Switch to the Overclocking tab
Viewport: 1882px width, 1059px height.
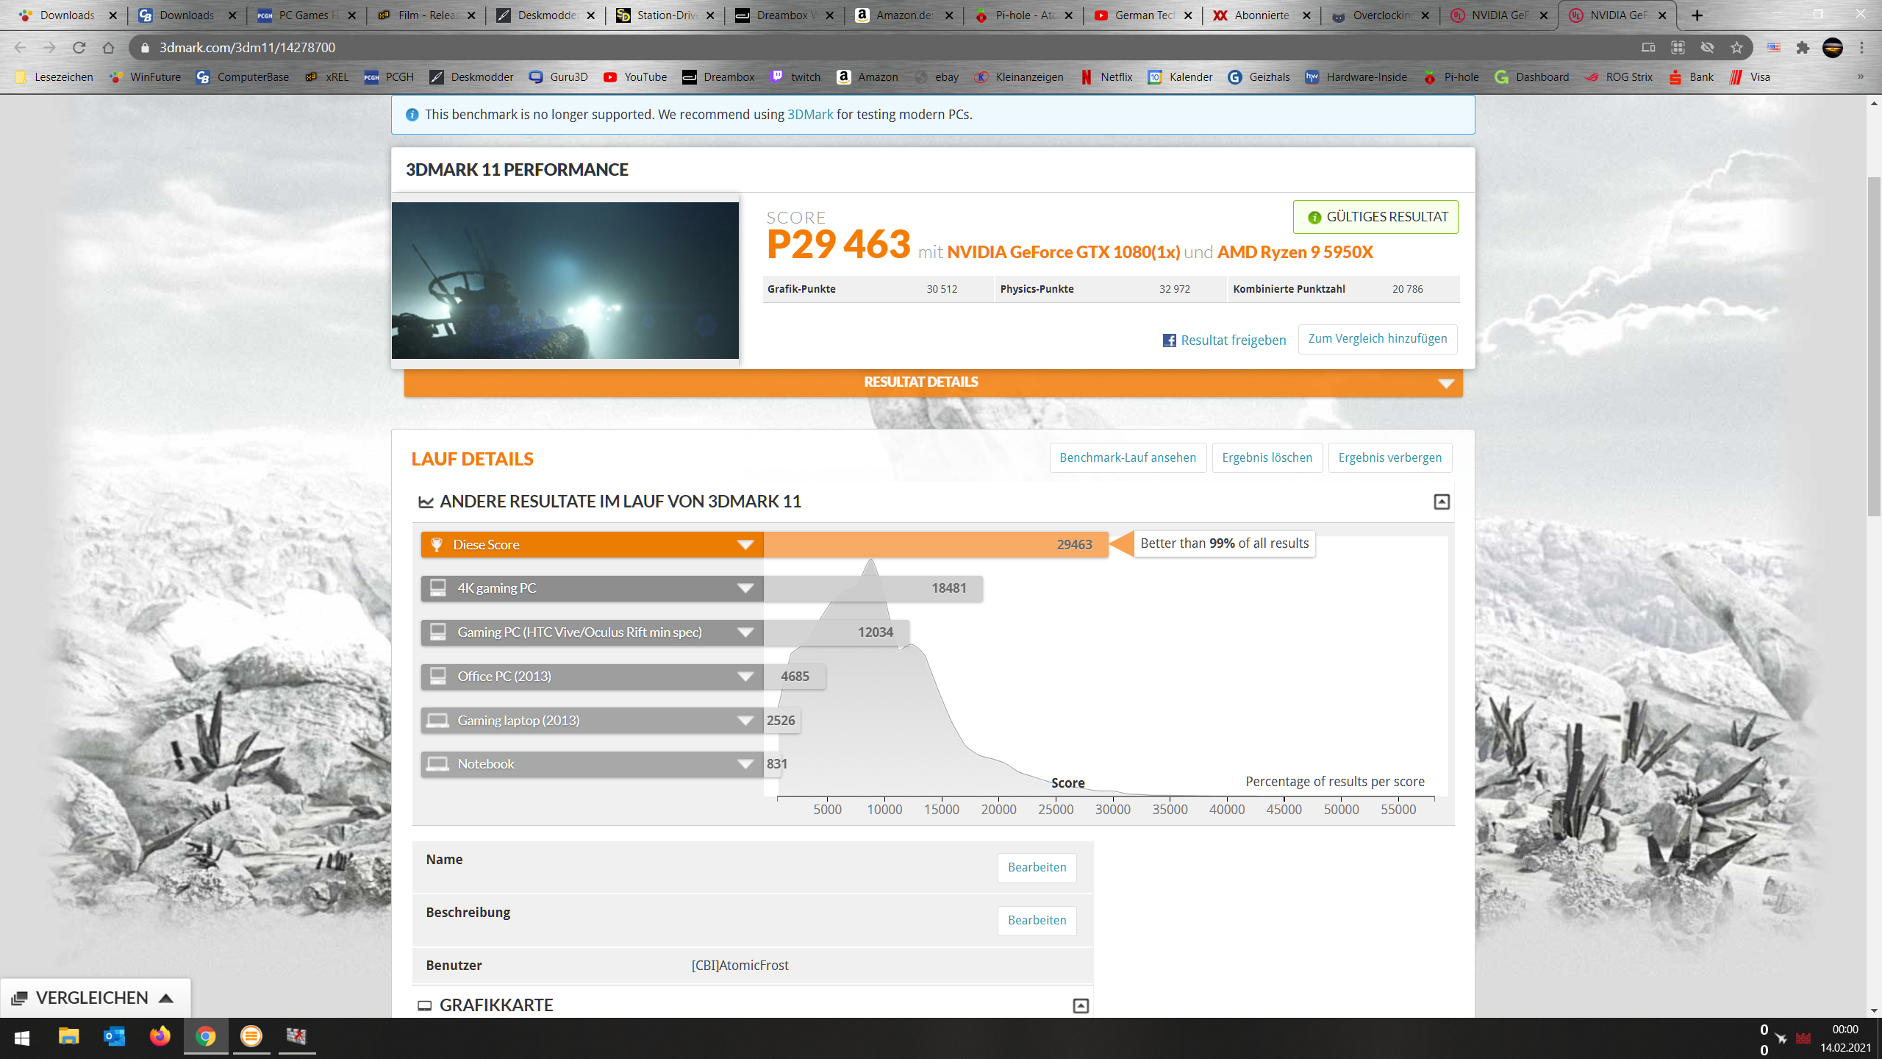tap(1381, 15)
